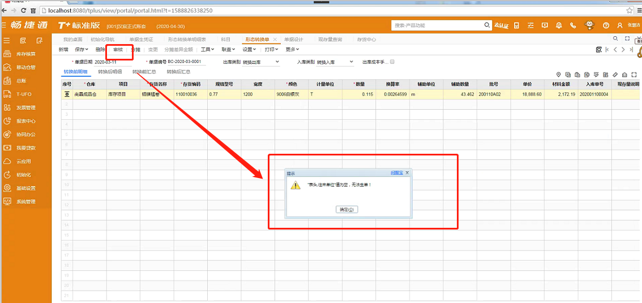Image resolution: width=642 pixels, height=303 pixels.
Task: Click the location pin icon above table
Action: (x=558, y=75)
